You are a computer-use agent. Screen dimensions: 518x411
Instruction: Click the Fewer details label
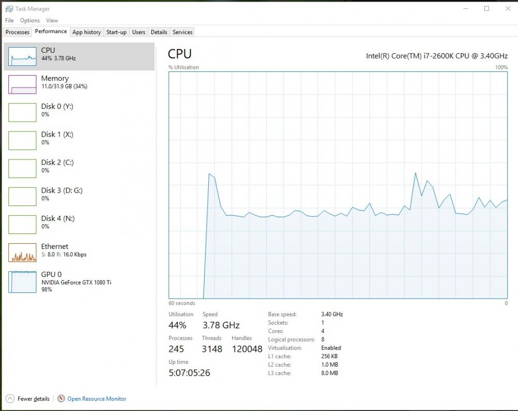33,399
